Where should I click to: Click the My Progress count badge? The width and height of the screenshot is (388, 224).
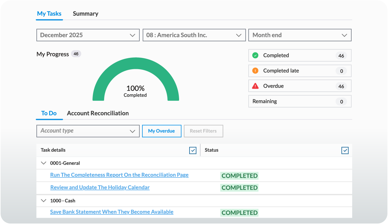click(76, 54)
